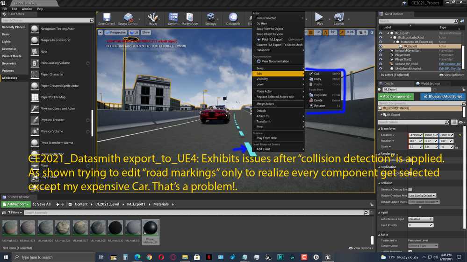Open Auto Receive Input dropdown
Image resolution: width=467 pixels, height=262 pixels.
tap(421, 219)
